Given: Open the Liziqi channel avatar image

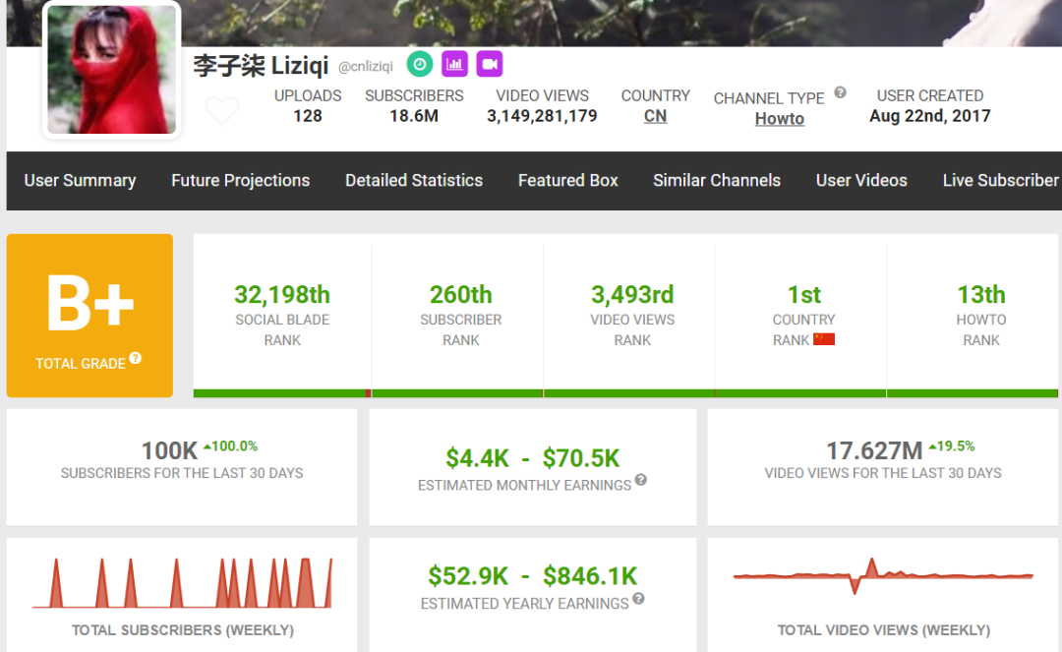Looking at the screenshot, I should (112, 69).
